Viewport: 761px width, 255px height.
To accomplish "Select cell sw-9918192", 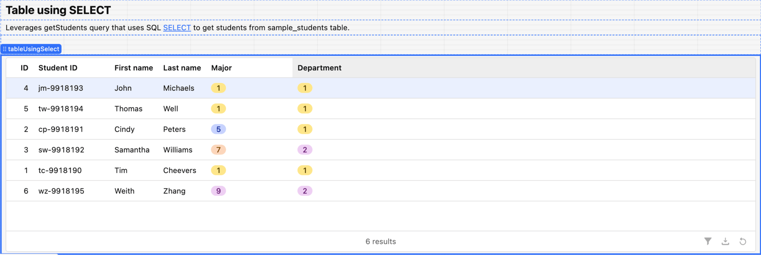I will coord(61,150).
